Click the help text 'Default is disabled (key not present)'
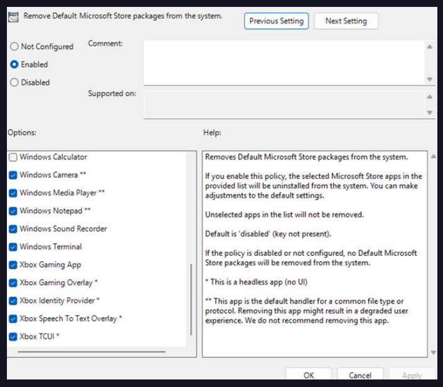Viewport: 443px width, 387px height. (x=268, y=234)
